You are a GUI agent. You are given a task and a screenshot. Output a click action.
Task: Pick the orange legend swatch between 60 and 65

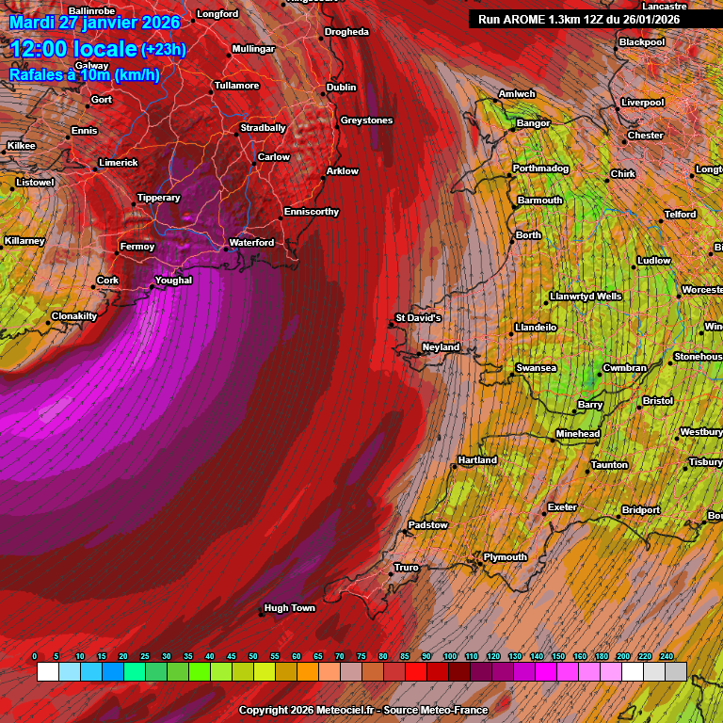[308, 671]
